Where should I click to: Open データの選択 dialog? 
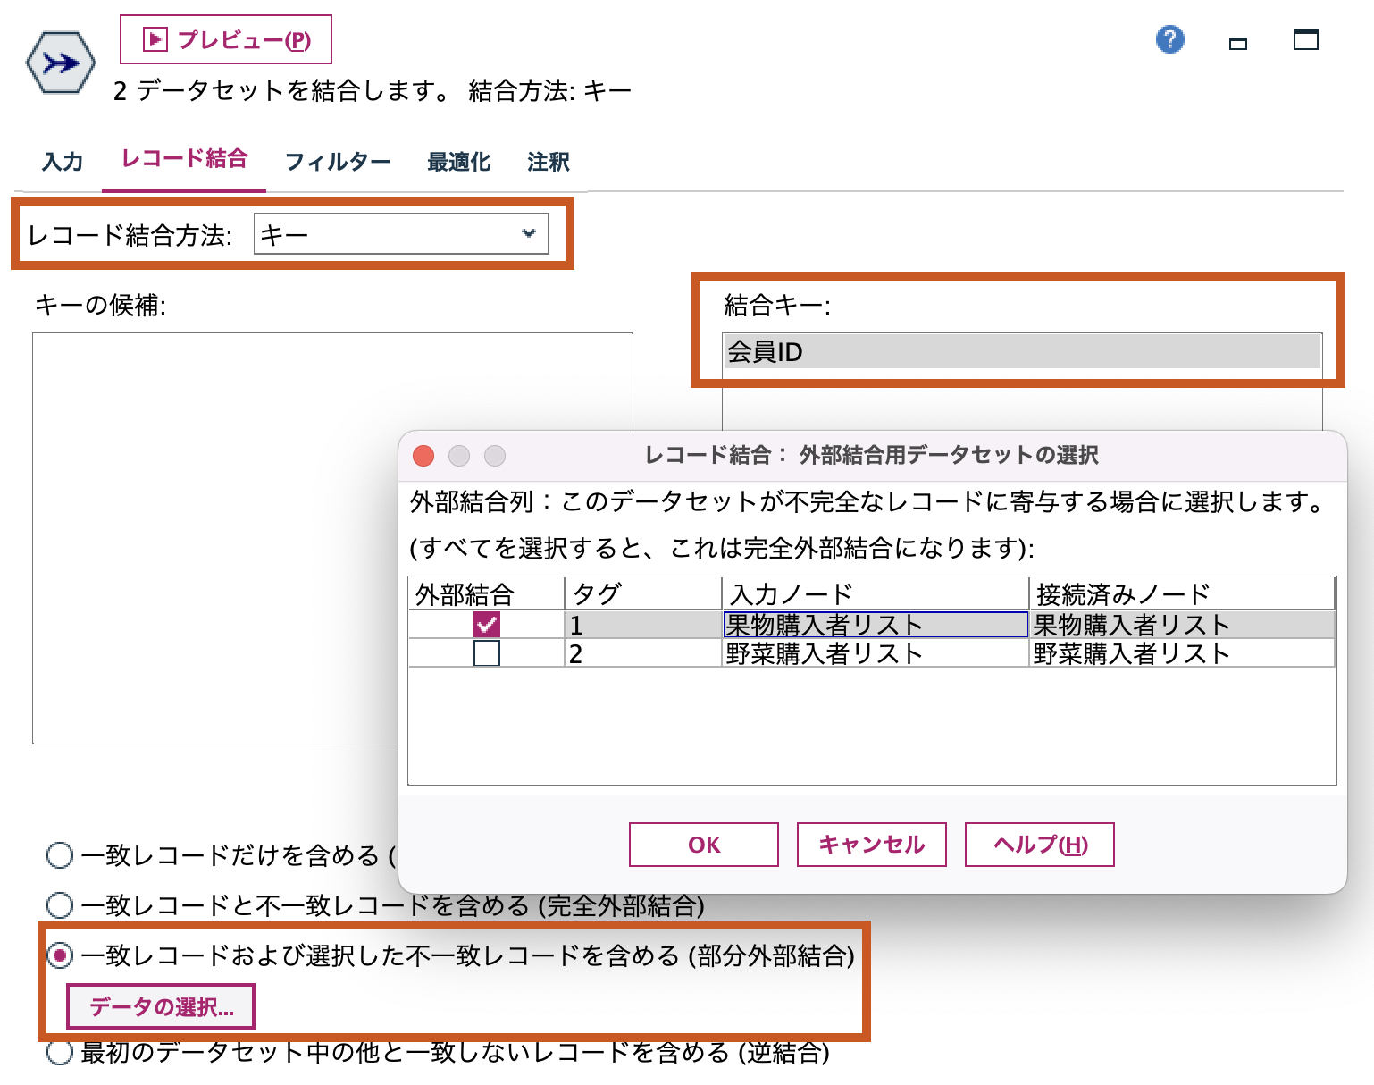(x=161, y=1005)
